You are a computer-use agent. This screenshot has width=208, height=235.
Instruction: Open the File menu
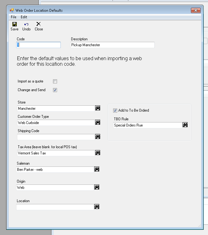click(x=14, y=17)
